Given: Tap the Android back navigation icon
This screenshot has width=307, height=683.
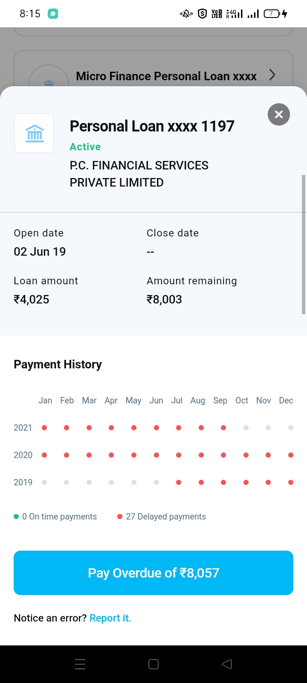Looking at the screenshot, I should click(x=227, y=664).
